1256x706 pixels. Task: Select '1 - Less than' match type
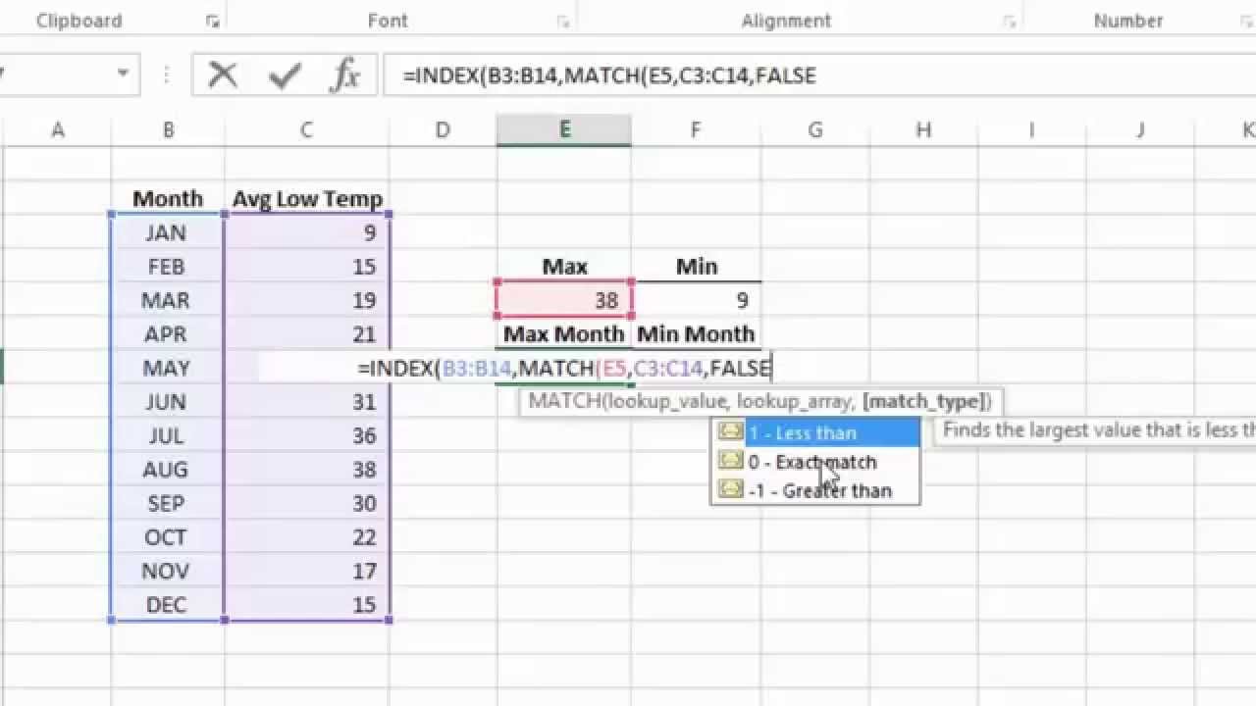pyautogui.click(x=815, y=432)
